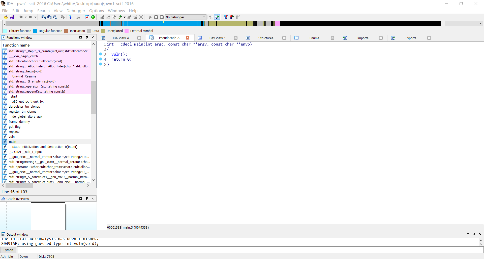Click the Undefine item X icon
Screen dimensions: 484x259
(x=141, y=17)
